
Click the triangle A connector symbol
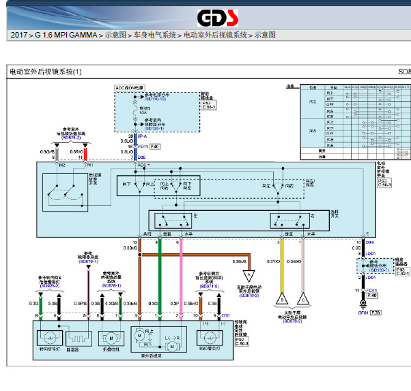pos(249,276)
